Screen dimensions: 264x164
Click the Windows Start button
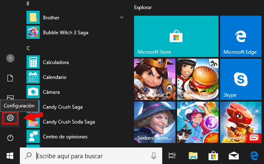(x=10, y=156)
